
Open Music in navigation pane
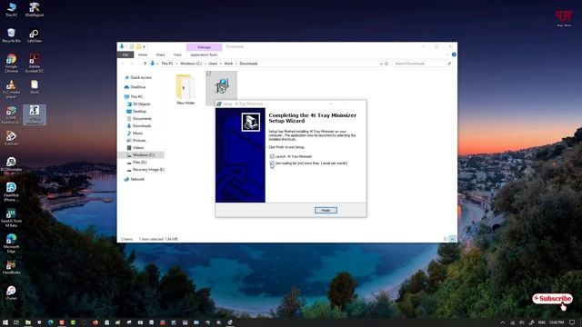coord(137,134)
